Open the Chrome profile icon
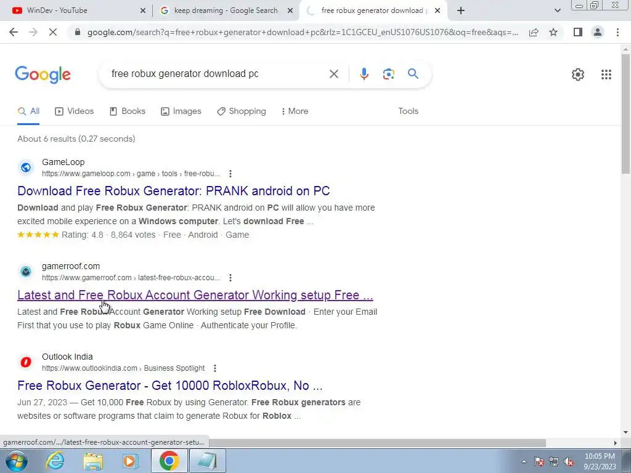 [598, 32]
